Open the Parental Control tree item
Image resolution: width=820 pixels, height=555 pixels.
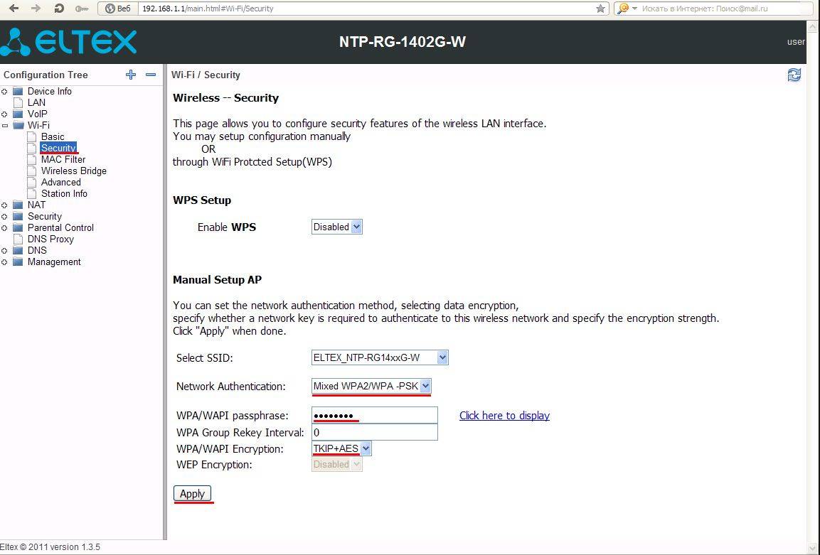(x=60, y=228)
